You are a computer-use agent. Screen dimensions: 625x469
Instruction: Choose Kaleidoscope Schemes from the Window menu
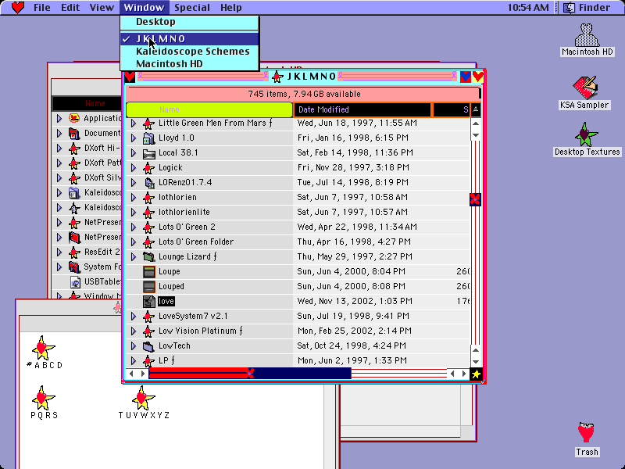click(x=189, y=52)
